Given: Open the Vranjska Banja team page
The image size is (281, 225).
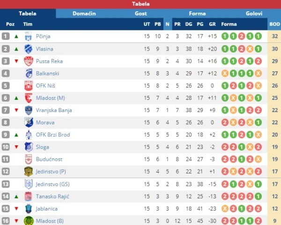Looking at the screenshot, I should [x=54, y=110].
